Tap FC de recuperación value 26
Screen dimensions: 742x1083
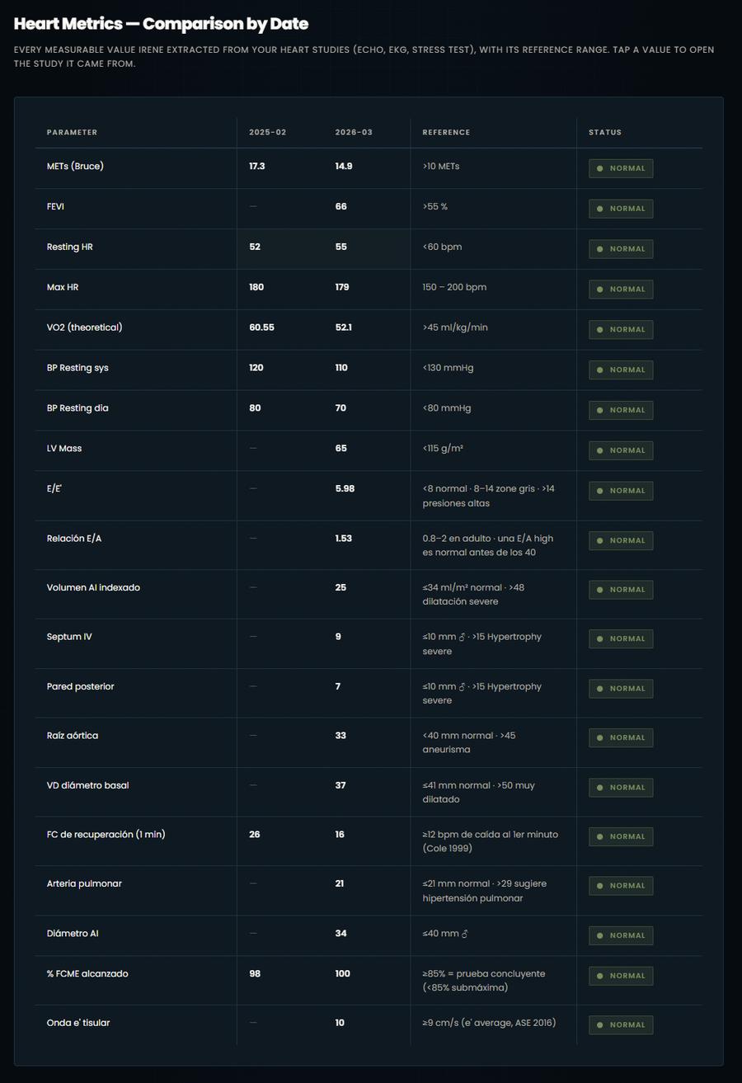tap(255, 836)
